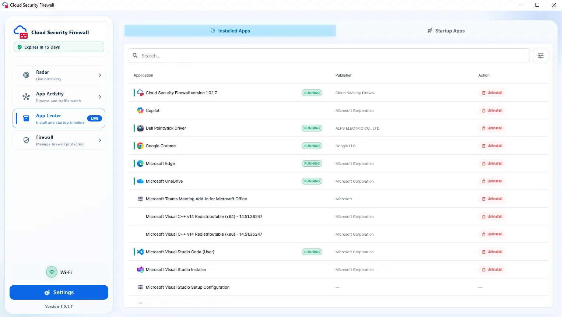Viewport: 562px width, 317px height.
Task: Uninstall Copilot
Action: (x=492, y=110)
